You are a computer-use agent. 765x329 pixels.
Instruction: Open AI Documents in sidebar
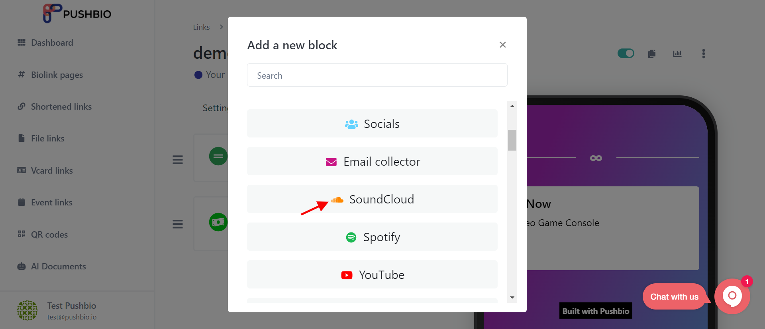[51, 266]
